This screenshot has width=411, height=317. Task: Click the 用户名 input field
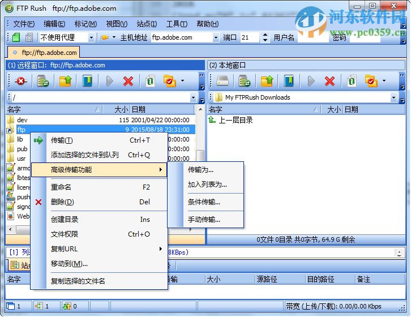point(313,37)
